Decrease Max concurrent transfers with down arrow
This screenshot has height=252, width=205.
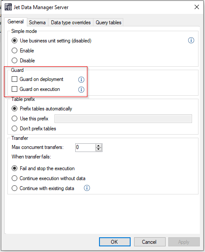[99, 149]
